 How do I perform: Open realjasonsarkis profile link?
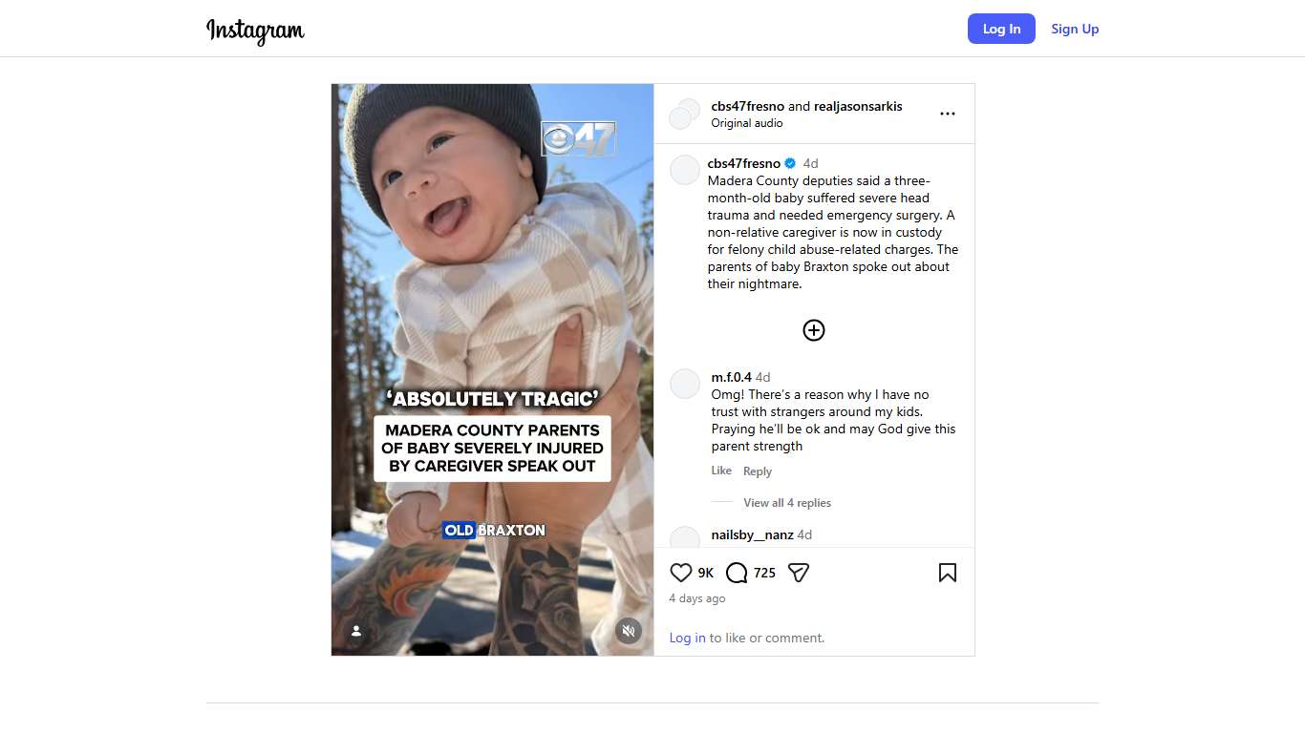[858, 106]
